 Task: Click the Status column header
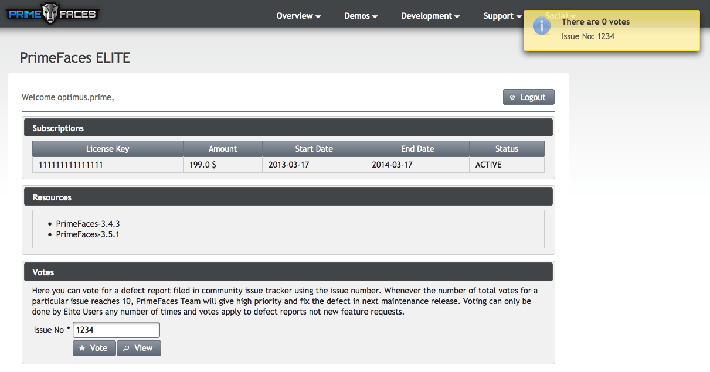point(507,149)
